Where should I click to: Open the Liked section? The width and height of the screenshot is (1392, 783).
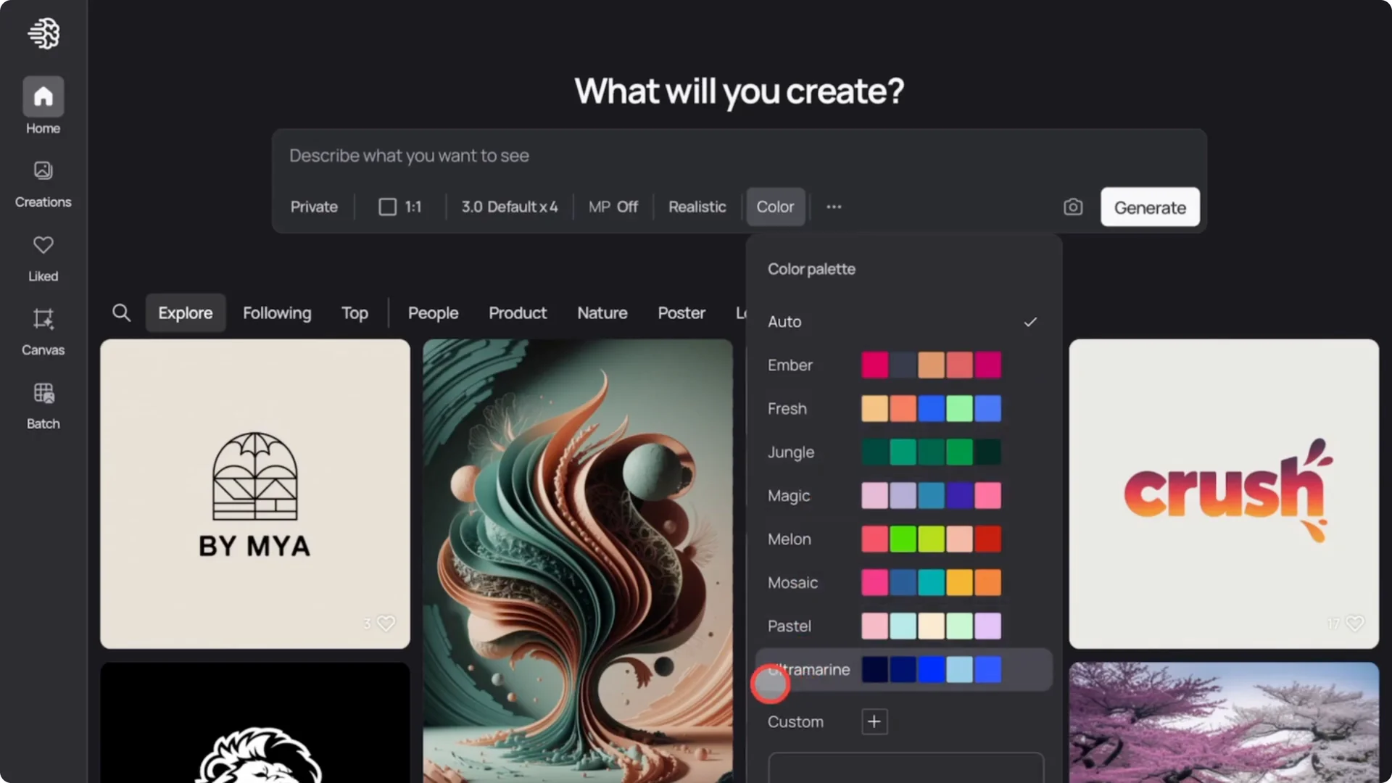click(43, 255)
